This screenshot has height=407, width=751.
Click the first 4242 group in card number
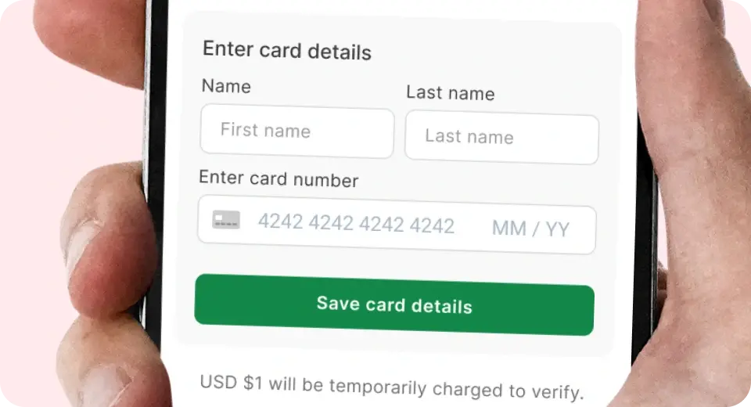pos(280,222)
